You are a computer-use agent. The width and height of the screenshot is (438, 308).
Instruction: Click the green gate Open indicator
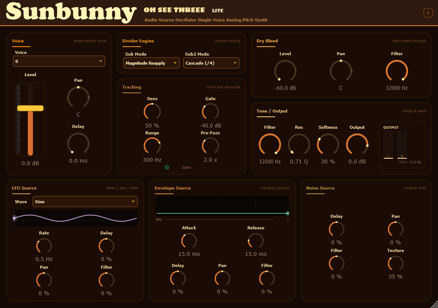click(x=167, y=167)
